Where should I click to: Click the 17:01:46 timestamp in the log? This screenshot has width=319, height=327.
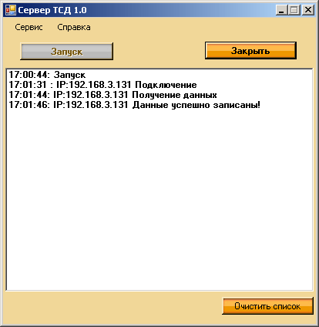(x=29, y=105)
